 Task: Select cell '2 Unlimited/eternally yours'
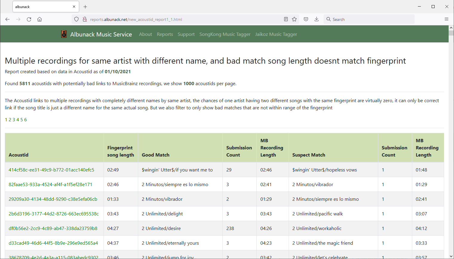pos(180,243)
